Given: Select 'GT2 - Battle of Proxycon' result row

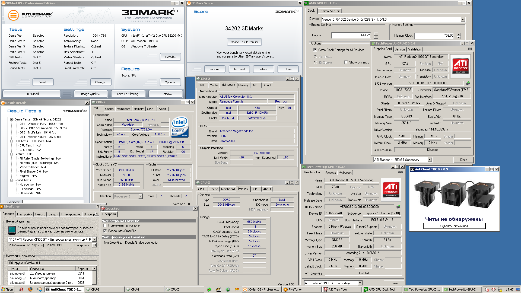Looking at the screenshot, I should point(43,128).
